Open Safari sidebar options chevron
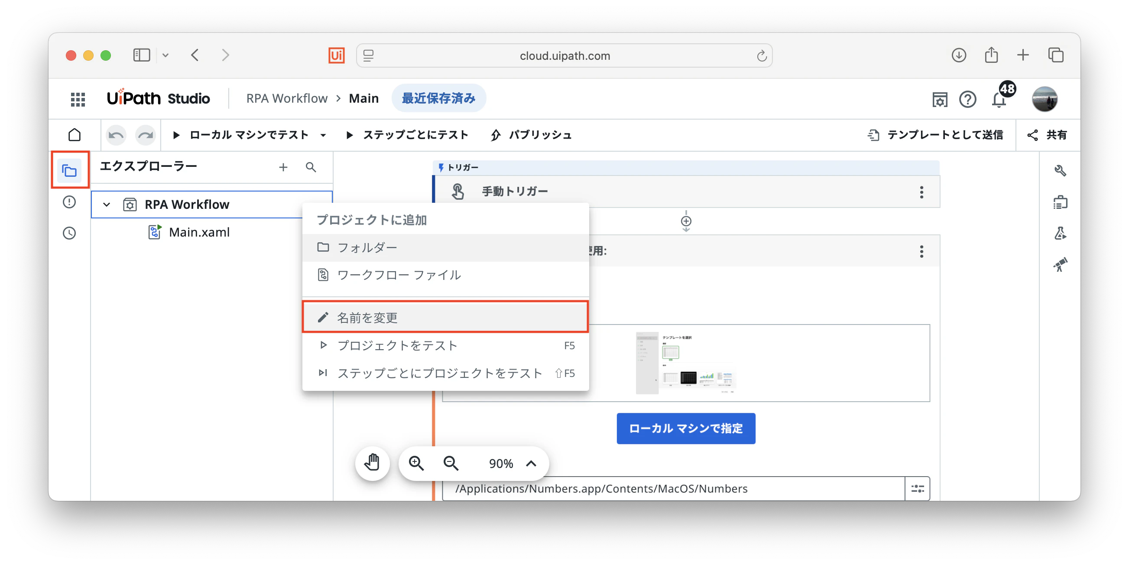Image resolution: width=1129 pixels, height=565 pixels. pyautogui.click(x=165, y=55)
